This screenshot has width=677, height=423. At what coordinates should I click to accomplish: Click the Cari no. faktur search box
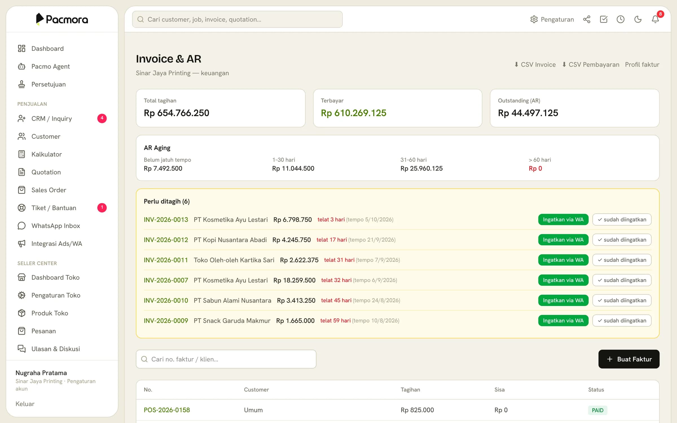click(226, 359)
